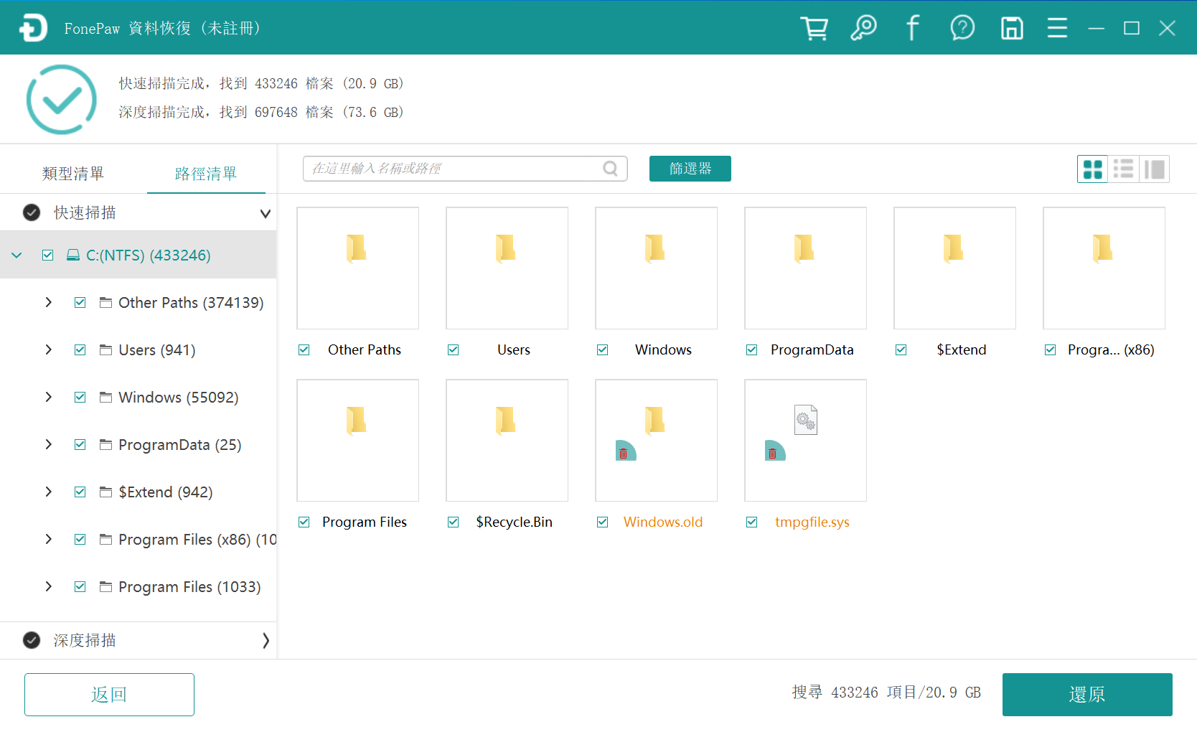Image resolution: width=1197 pixels, height=732 pixels.
Task: Select the 路徑清單 tab
Action: click(x=206, y=172)
